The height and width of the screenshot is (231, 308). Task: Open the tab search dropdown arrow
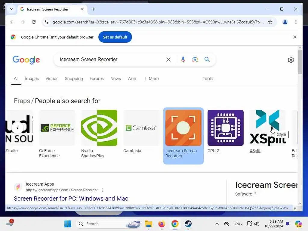tap(11, 9)
